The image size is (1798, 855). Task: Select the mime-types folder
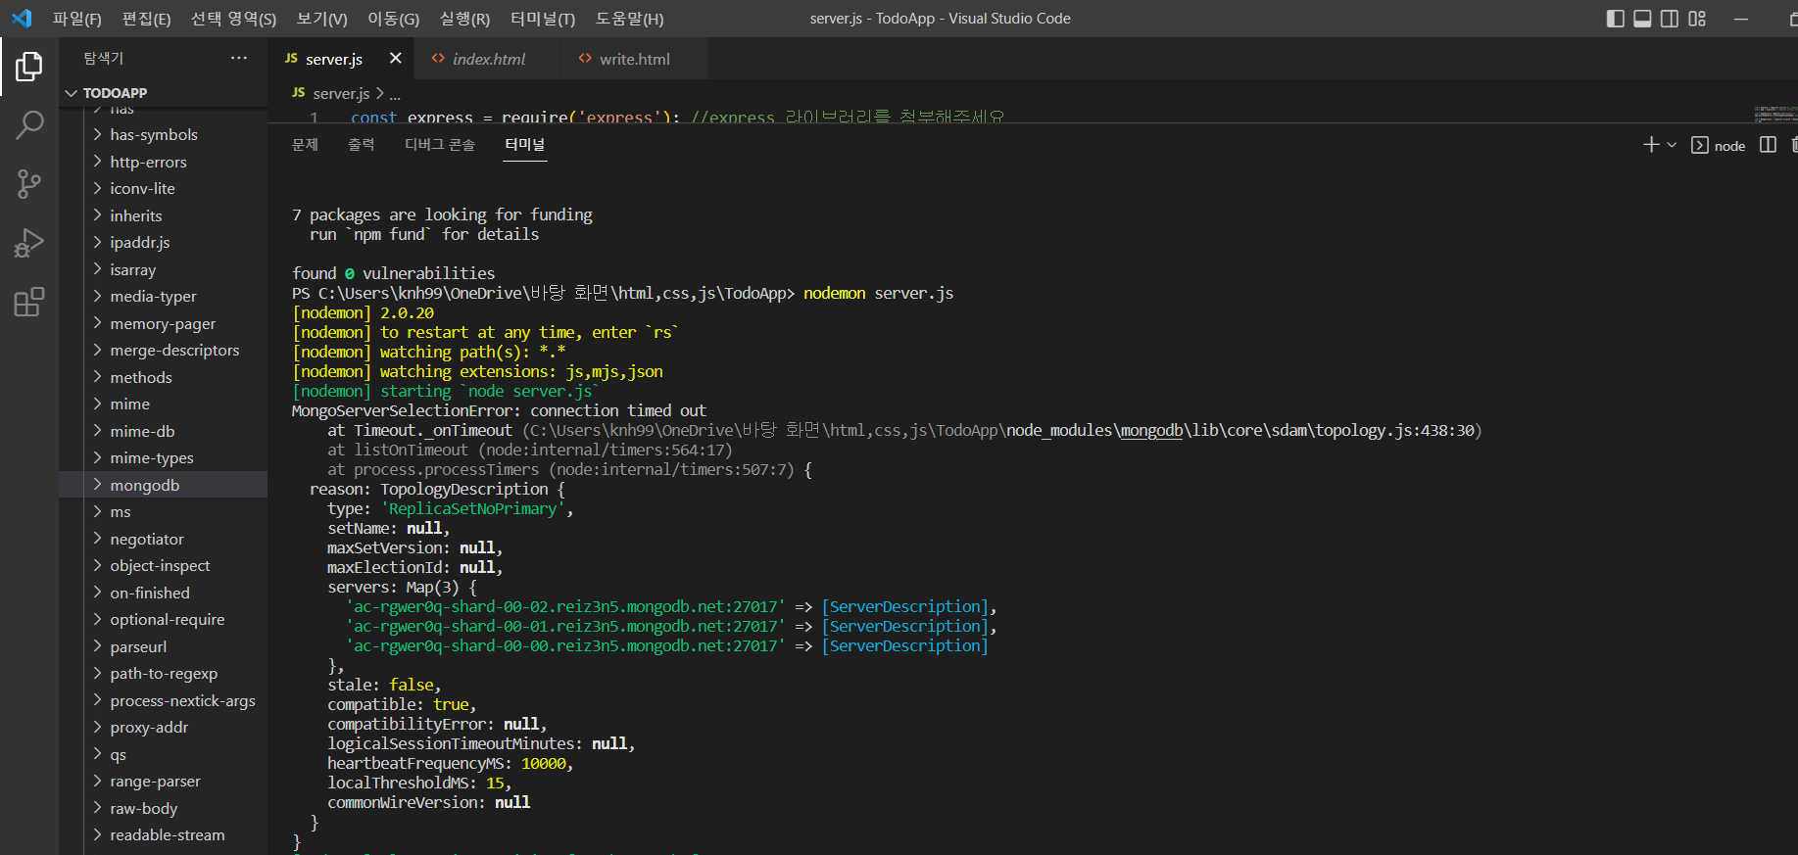click(163, 457)
